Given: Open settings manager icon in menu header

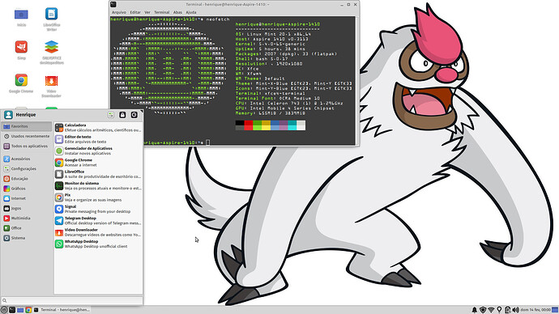Looking at the screenshot, I should click(111, 115).
